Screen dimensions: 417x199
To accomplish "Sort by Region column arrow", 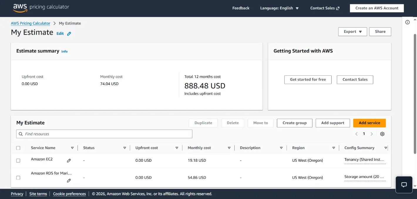I will point(334,148).
